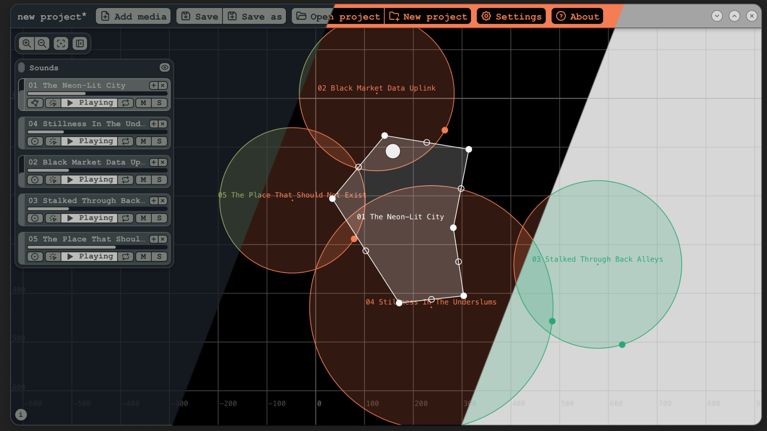
Task: Open project from the toolbar
Action: (x=338, y=16)
